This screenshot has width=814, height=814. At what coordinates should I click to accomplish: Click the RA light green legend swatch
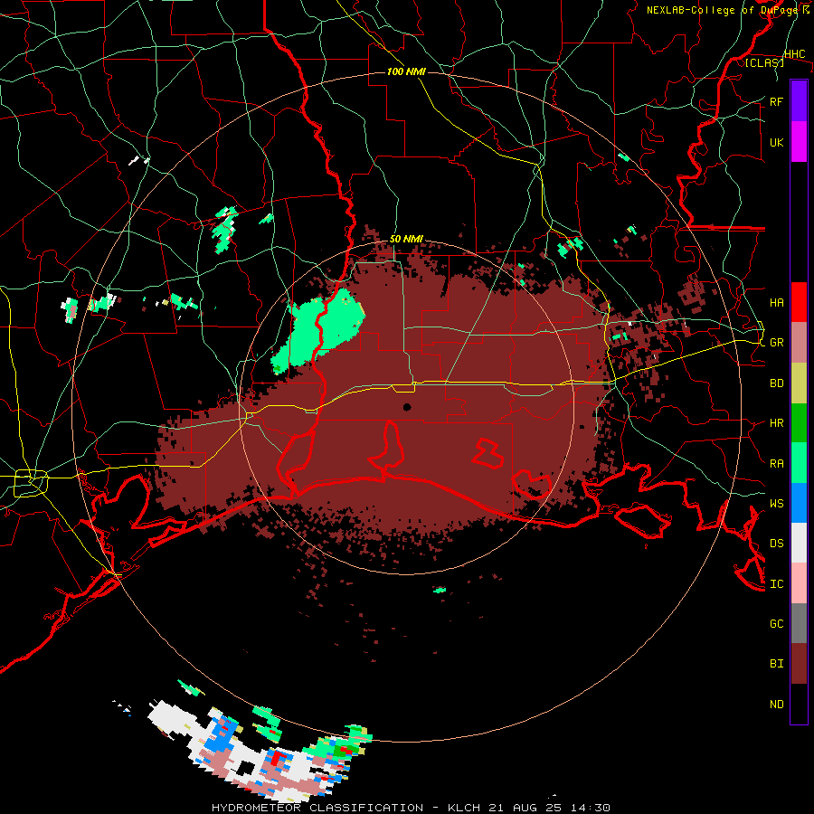tap(799, 463)
